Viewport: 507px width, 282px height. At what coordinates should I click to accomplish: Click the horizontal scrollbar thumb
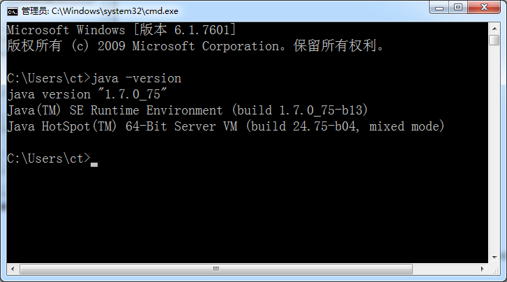(216, 269)
